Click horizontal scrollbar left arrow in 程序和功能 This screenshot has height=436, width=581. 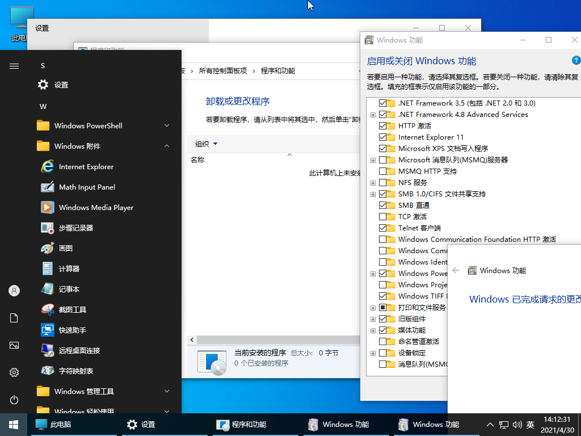pos(192,339)
